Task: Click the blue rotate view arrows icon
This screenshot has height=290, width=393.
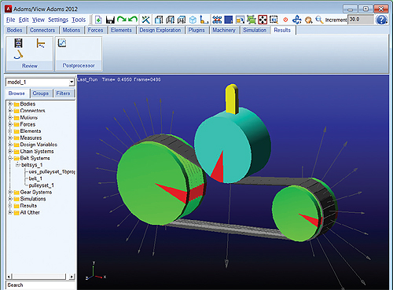Action: pyautogui.click(x=297, y=20)
